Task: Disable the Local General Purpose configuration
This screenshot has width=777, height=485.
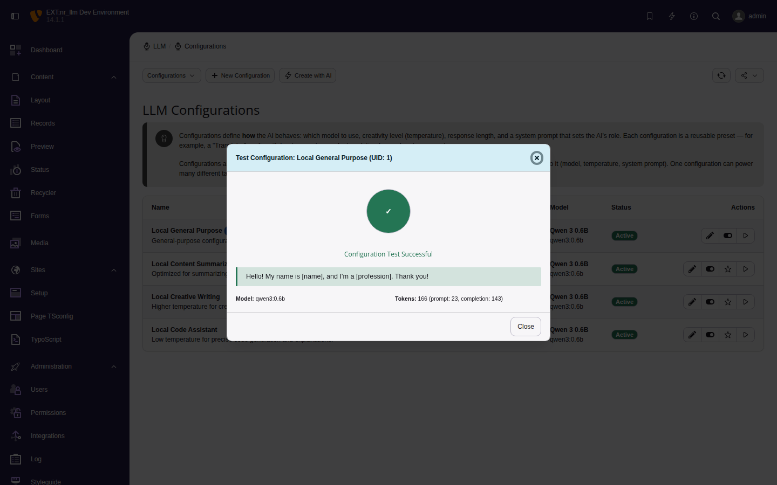Action: coord(727,235)
